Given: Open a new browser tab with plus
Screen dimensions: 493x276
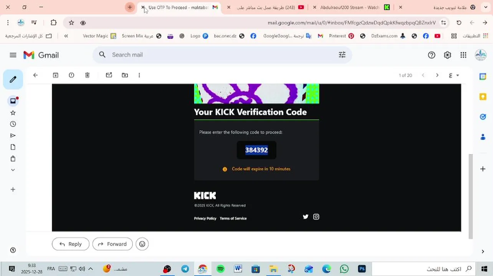Looking at the screenshot, I should pos(130,7).
